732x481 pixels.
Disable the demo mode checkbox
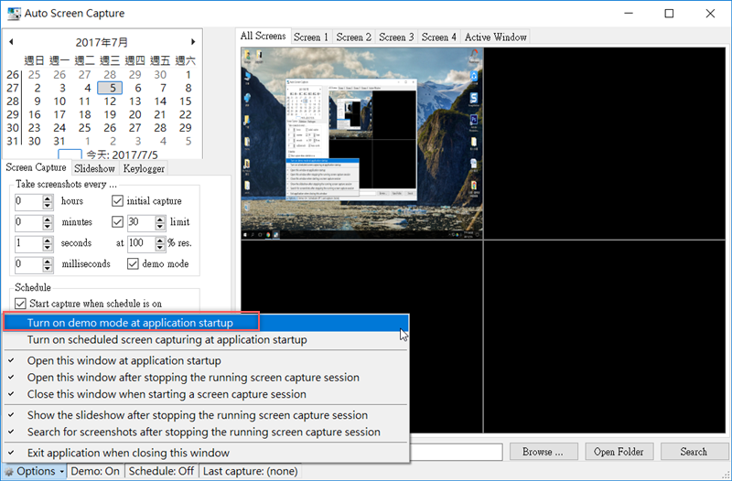pyautogui.click(x=134, y=264)
